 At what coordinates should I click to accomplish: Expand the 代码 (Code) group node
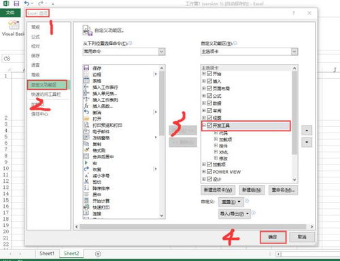coord(216,133)
